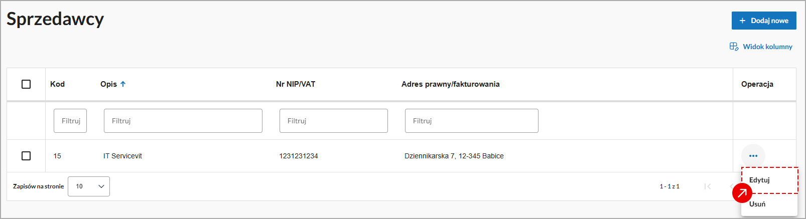The image size is (806, 219).
Task: Open the three-dots operations menu for IT Servicevit
Action: click(753, 156)
